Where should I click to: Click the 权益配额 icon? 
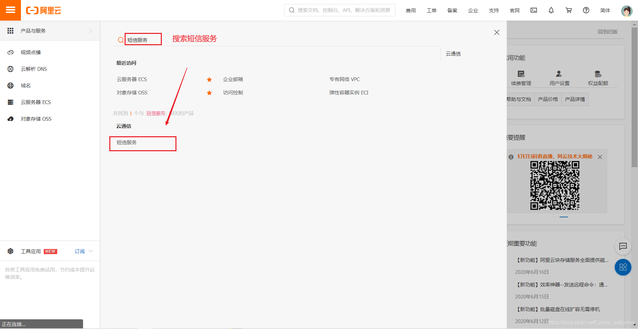click(598, 74)
